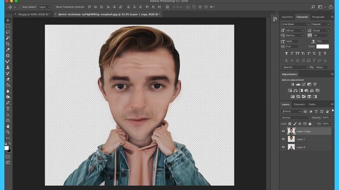Open the Spanish language dropdown
This screenshot has width=339, height=190.
[x=295, y=67]
